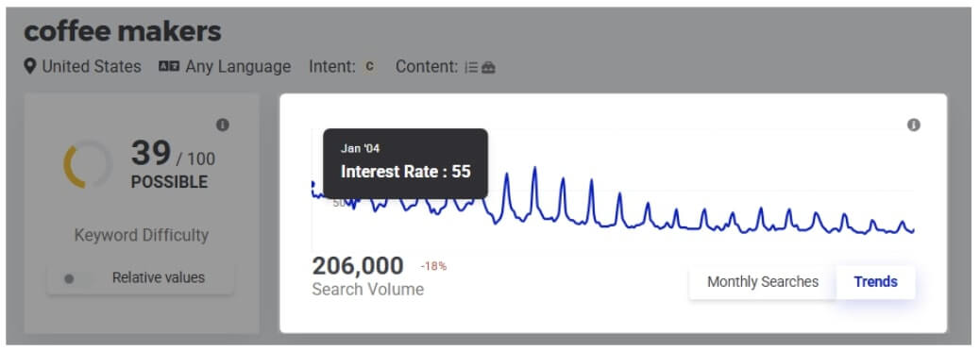Toggle the Relative values switch
Viewport: 980px width, 351px height.
coord(75,278)
